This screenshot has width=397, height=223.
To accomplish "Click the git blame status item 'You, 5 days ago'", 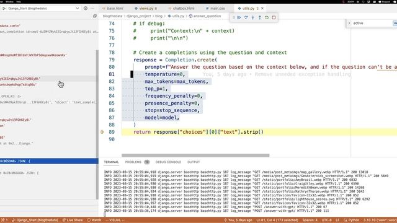I will pyautogui.click(x=238, y=220).
